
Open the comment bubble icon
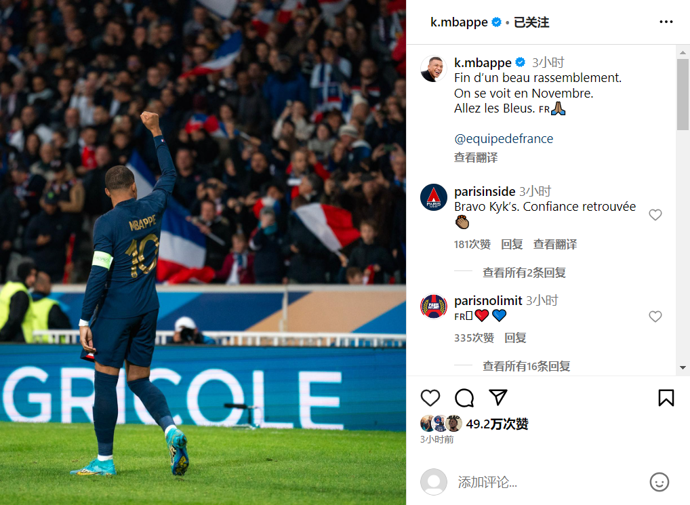[464, 398]
